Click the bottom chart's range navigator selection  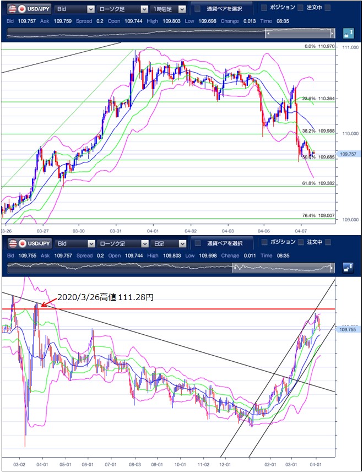pos(282,268)
